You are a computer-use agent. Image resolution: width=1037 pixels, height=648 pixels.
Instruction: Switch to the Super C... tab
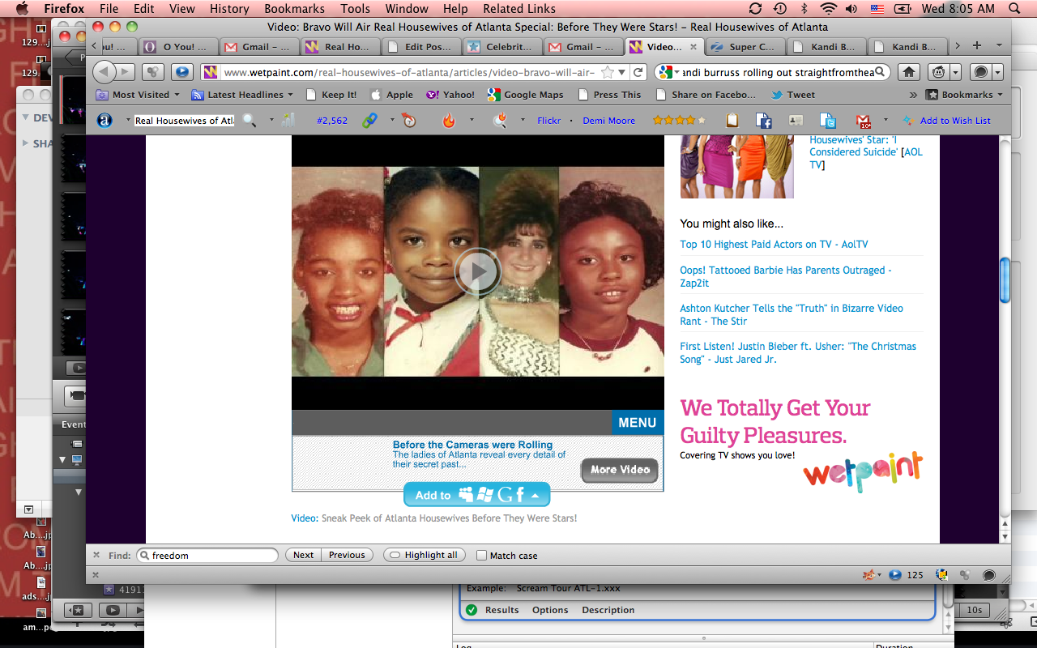(745, 47)
